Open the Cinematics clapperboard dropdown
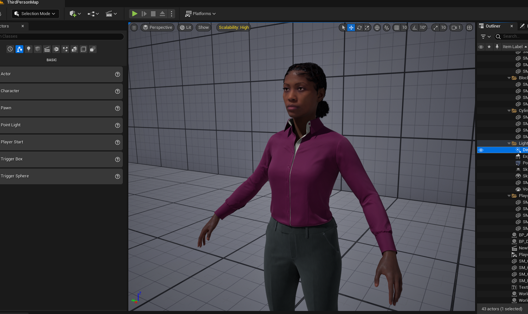Image resolution: width=528 pixels, height=314 pixels. pyautogui.click(x=111, y=14)
